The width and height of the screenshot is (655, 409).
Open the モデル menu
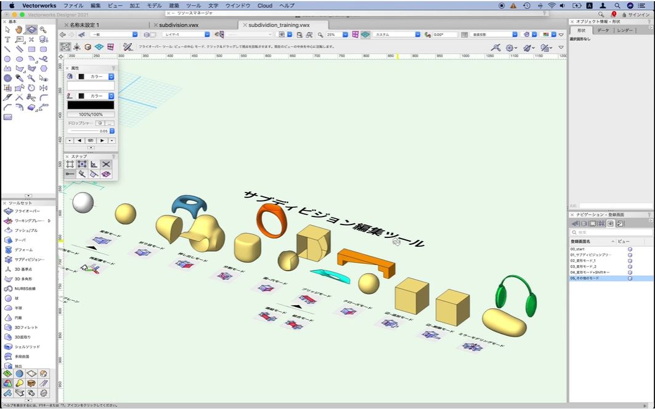click(x=154, y=6)
